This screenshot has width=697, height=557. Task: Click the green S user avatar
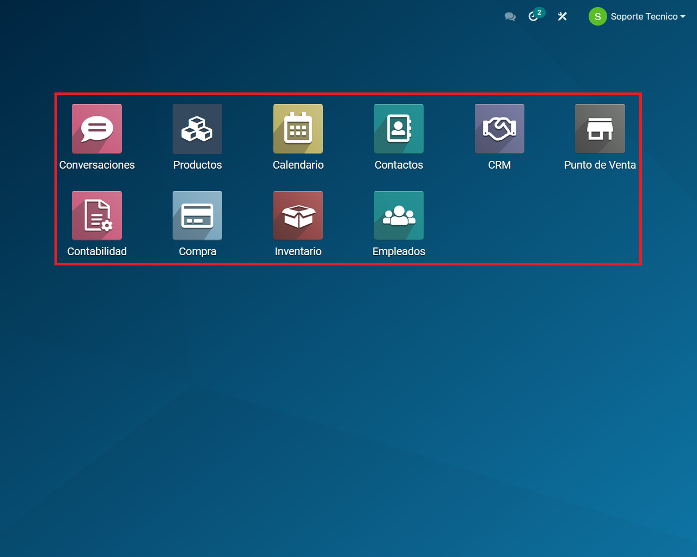[597, 17]
